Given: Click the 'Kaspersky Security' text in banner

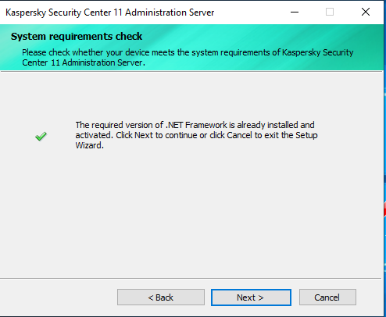Looking at the screenshot, I should pos(318,52).
